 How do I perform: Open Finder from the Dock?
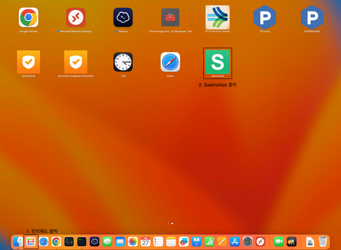coord(18,242)
